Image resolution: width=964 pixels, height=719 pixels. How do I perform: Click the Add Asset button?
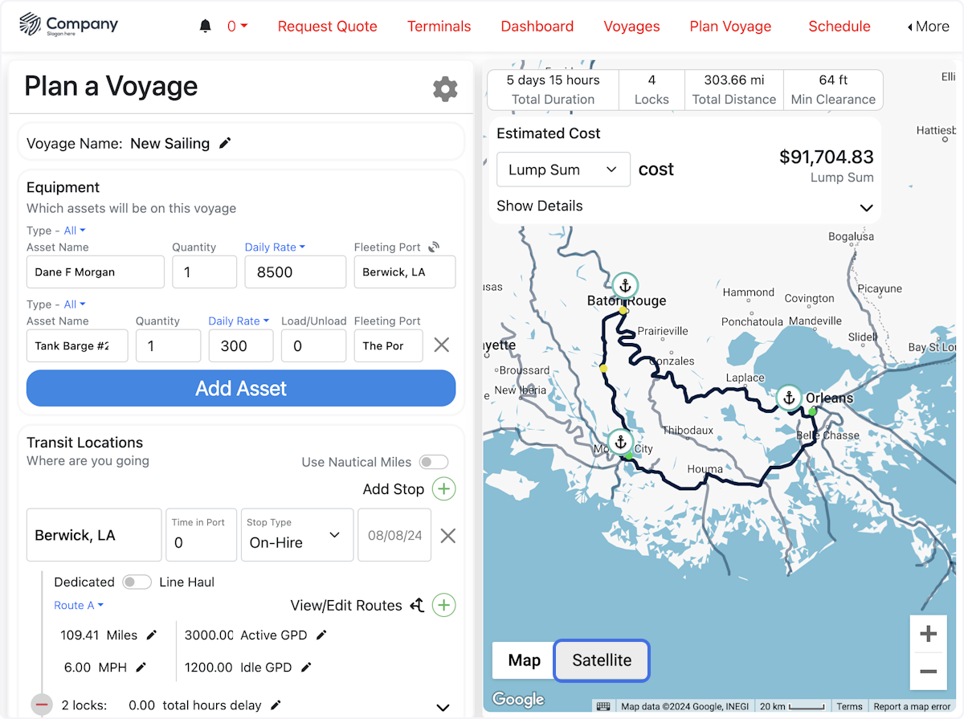coord(241,388)
